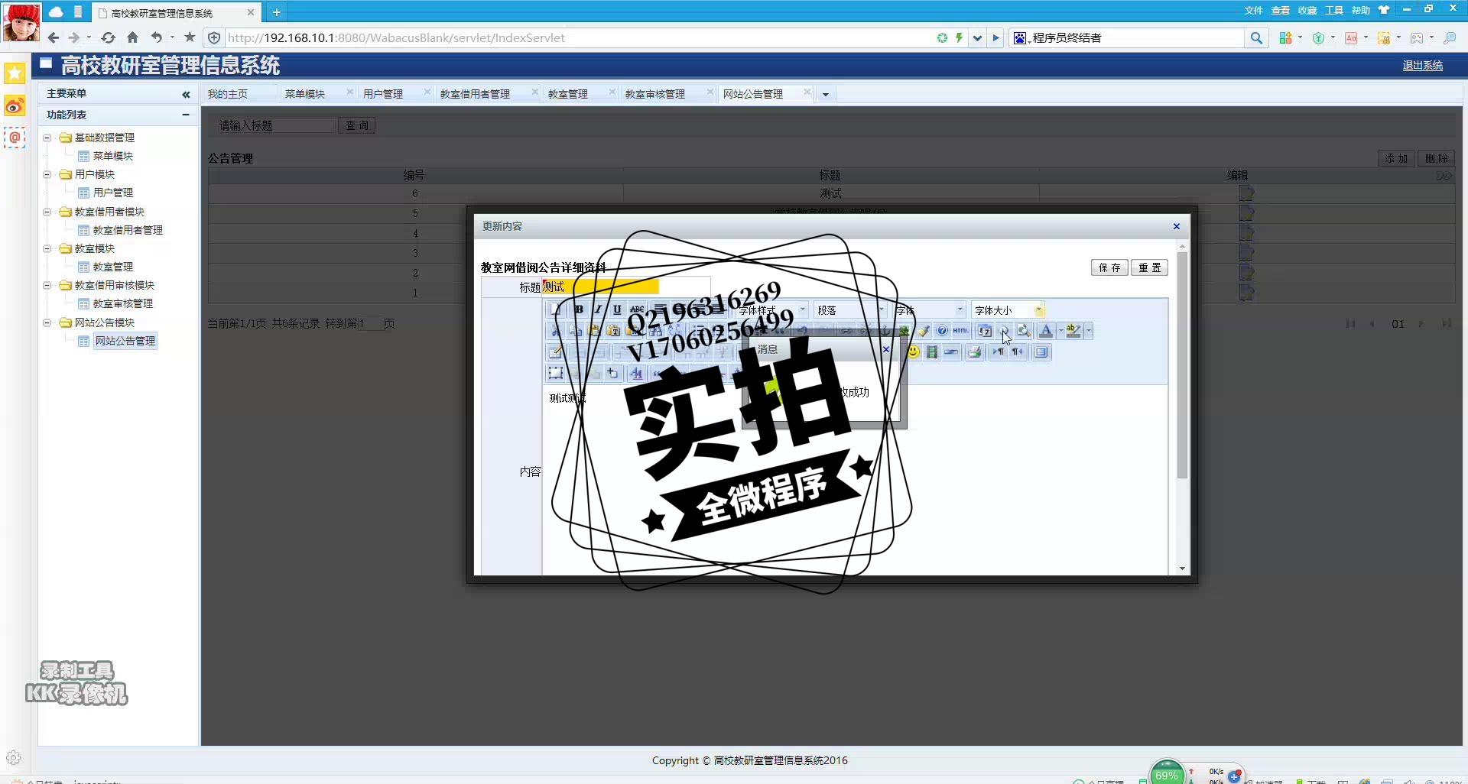Click the 退出系统 logout link
The height and width of the screenshot is (784, 1468).
(x=1423, y=66)
